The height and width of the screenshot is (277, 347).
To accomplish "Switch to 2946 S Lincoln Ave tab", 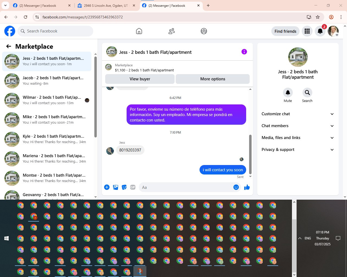I will tap(106, 5).
